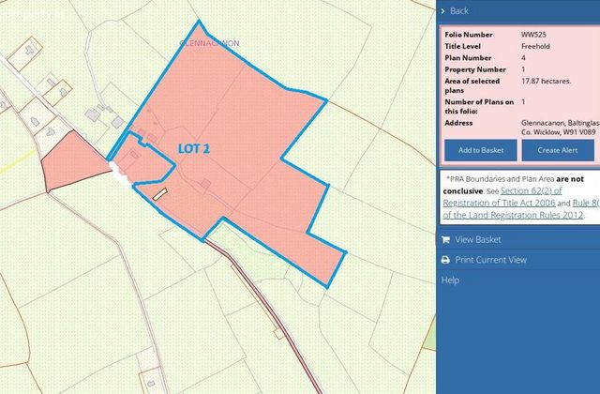Open View Basket
This screenshot has height=394, width=600.
pos(478,240)
